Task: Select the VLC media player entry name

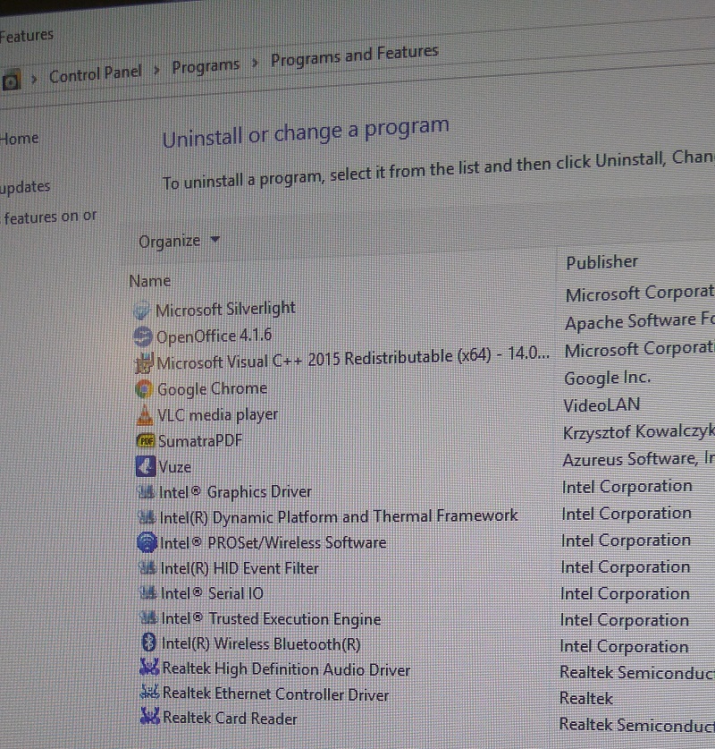Action: (217, 414)
